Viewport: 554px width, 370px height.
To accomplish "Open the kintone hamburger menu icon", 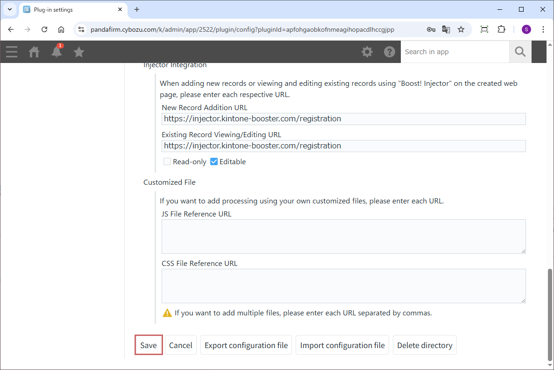I will (12, 52).
